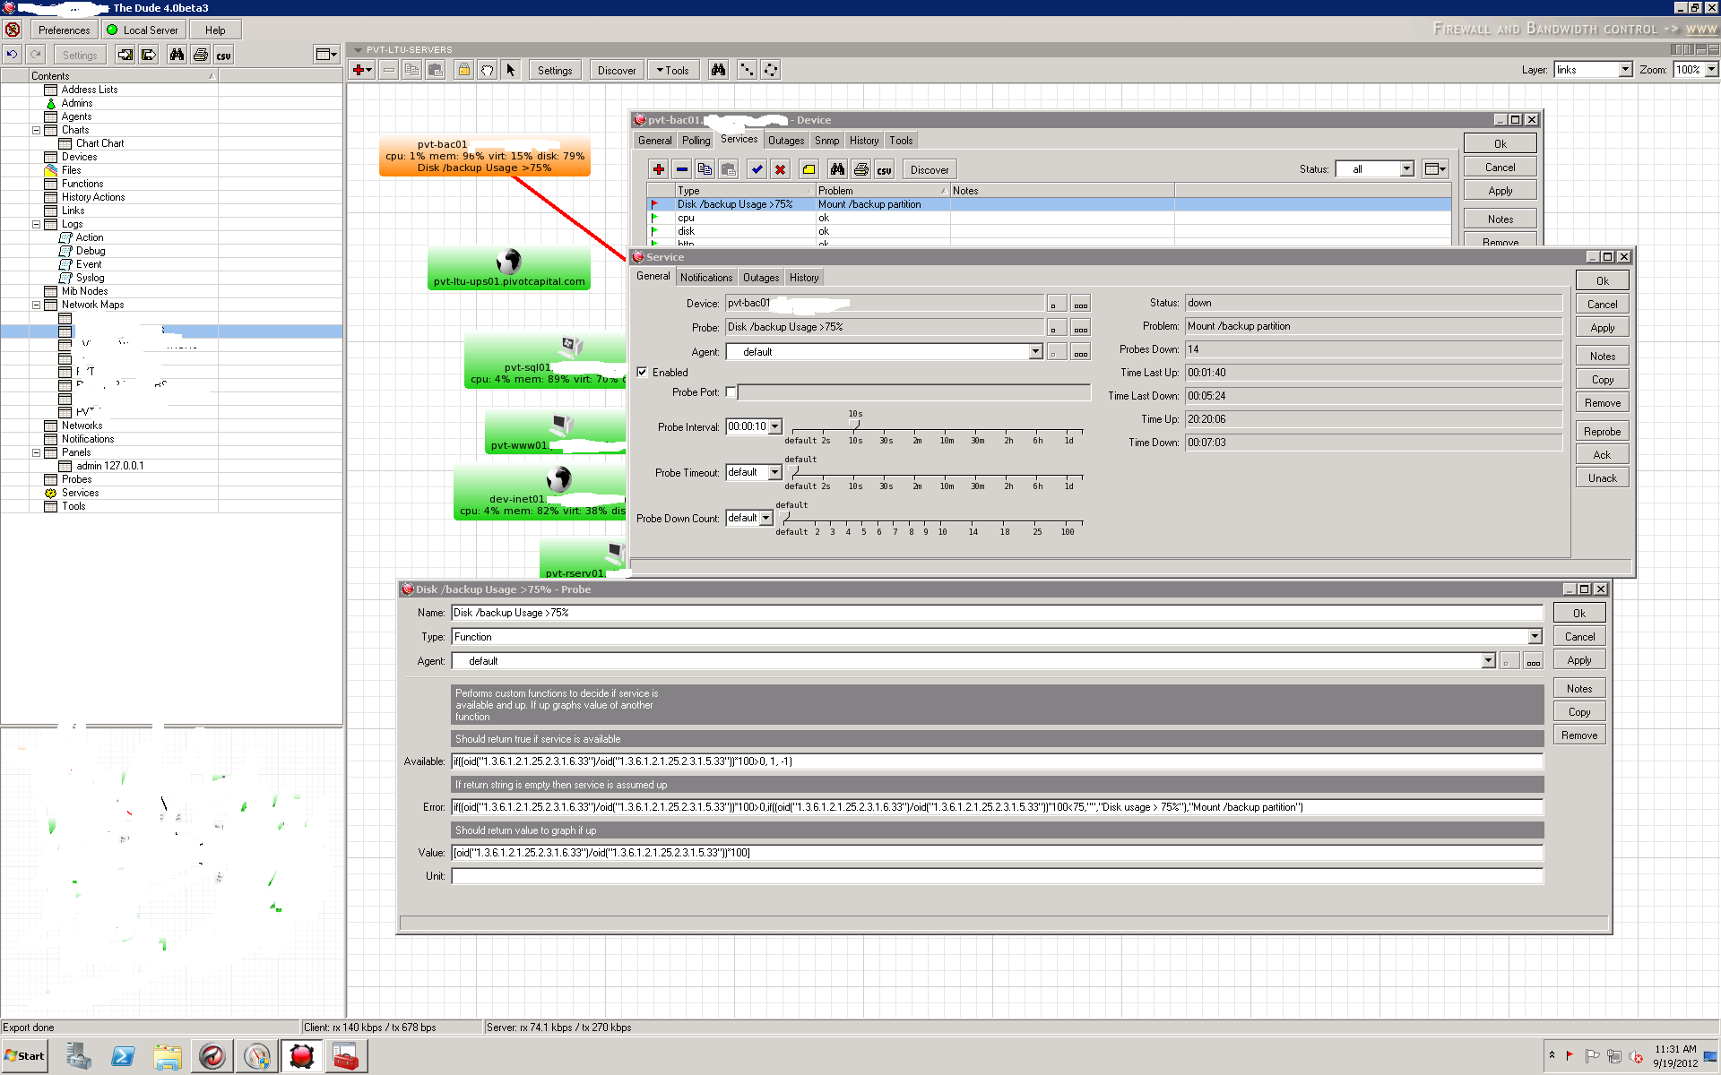
Task: Open the map Tools dropdown menu
Action: [x=672, y=70]
